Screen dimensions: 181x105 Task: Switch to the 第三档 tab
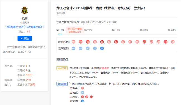(x=116, y=30)
